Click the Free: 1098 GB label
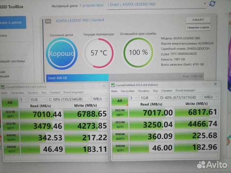This screenshot has height=173, width=231. (x=193, y=76)
